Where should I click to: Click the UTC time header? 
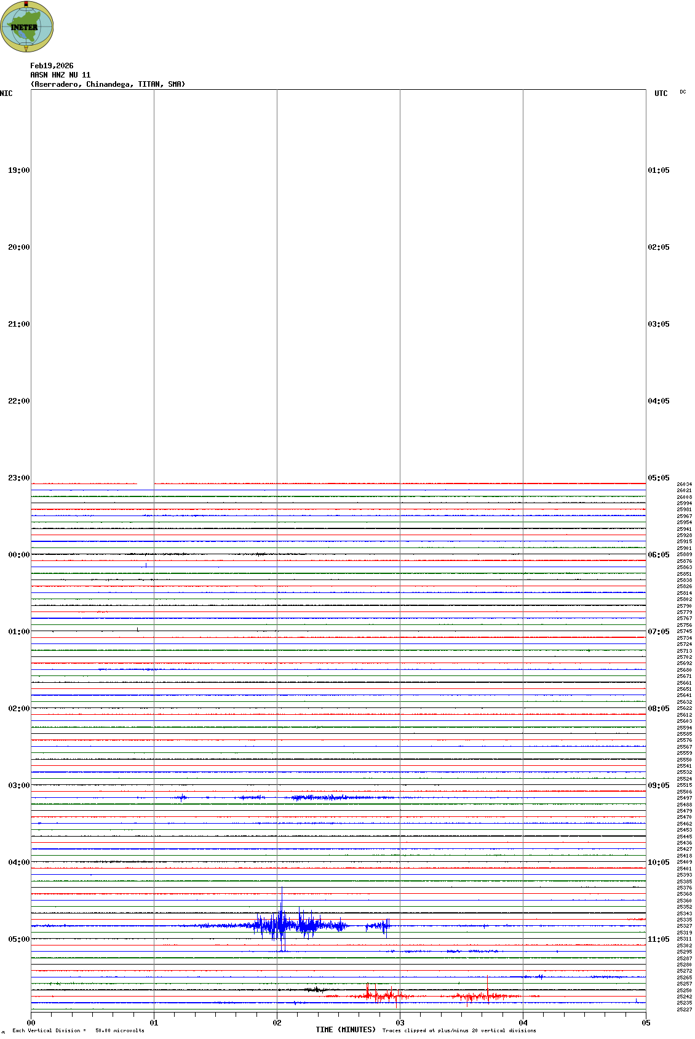pyautogui.click(x=661, y=94)
